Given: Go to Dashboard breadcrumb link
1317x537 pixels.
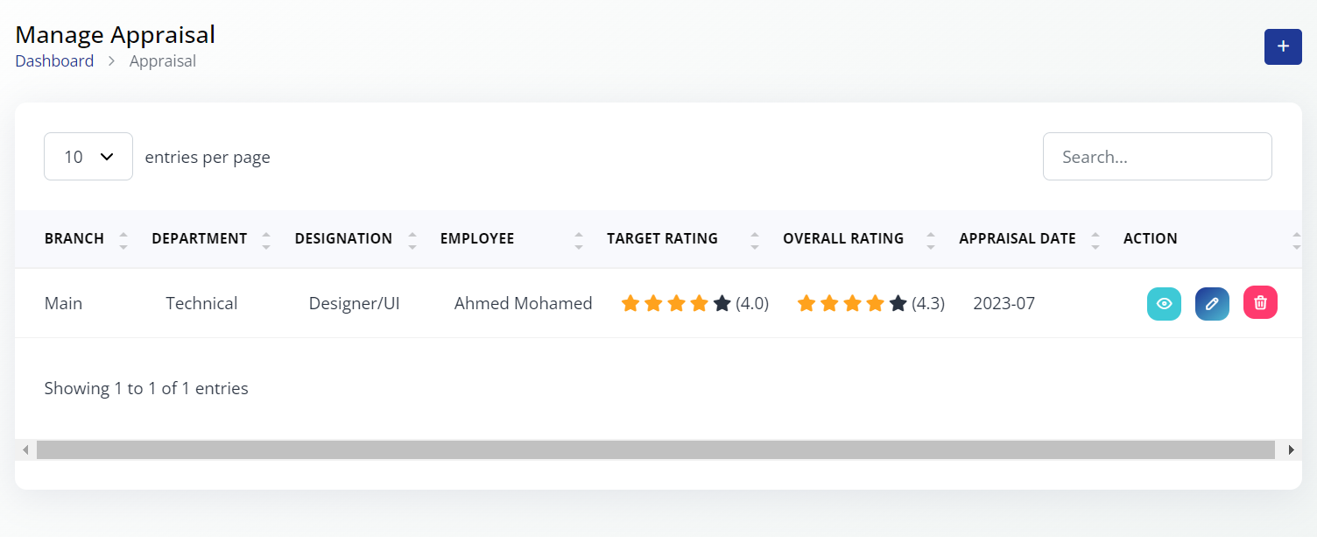Looking at the screenshot, I should pyautogui.click(x=54, y=61).
